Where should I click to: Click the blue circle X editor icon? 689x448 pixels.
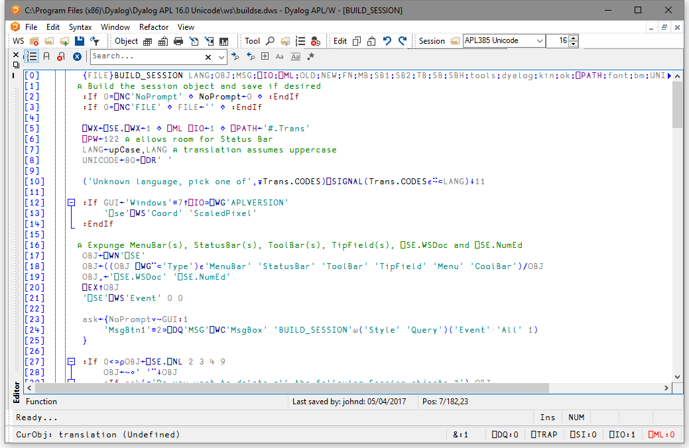[x=77, y=57]
